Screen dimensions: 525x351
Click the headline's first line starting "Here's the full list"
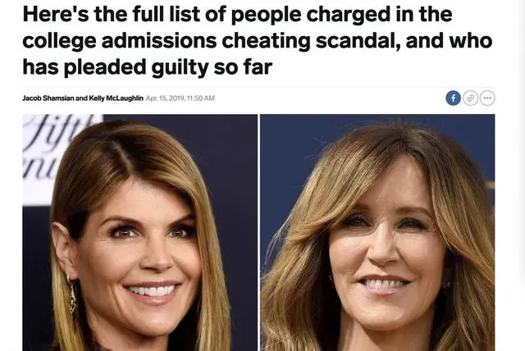pos(237,14)
